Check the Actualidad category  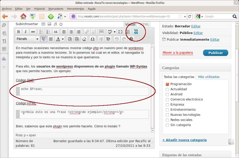point(167,89)
